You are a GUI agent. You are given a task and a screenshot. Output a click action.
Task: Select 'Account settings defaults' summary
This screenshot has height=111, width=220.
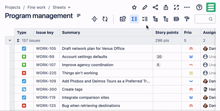(85, 57)
